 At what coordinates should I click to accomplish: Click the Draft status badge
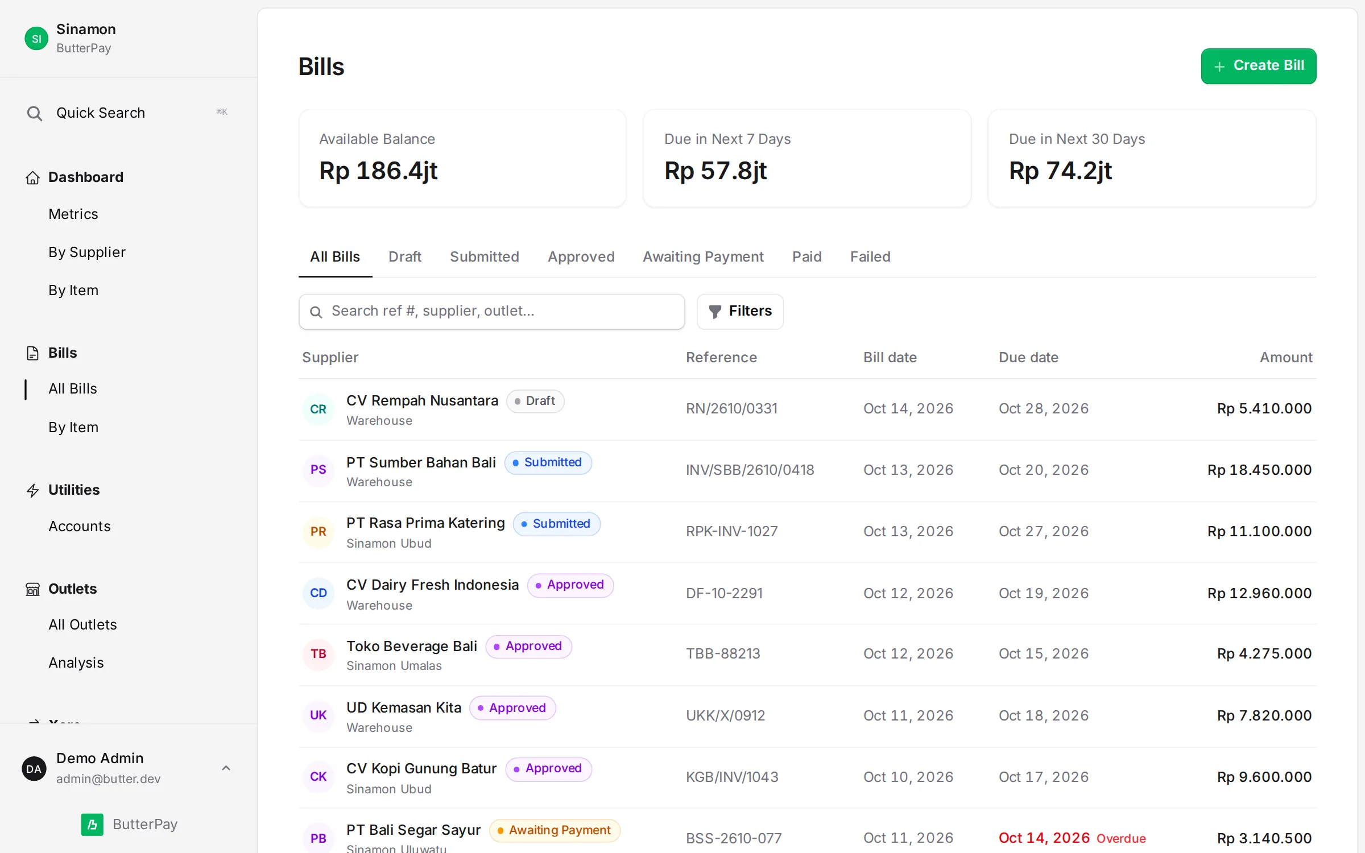535,401
